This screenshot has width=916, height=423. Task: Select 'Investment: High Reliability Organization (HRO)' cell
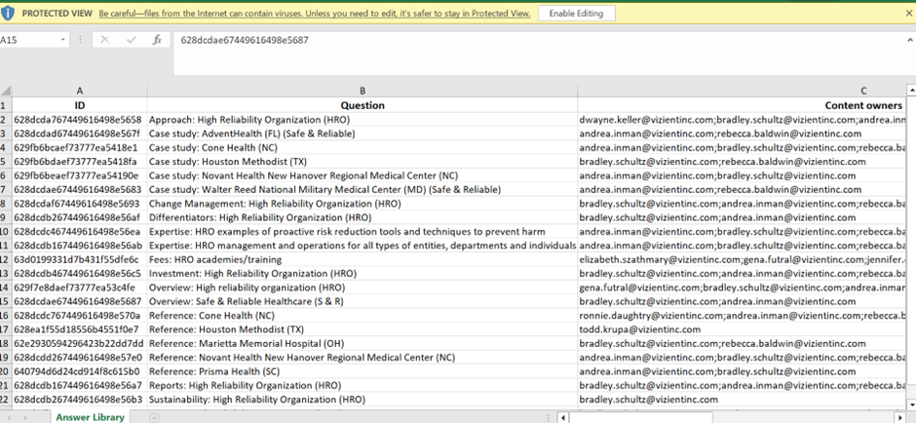click(363, 274)
